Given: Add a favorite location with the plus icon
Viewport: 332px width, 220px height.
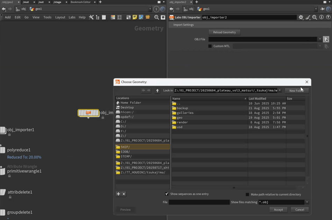Looking at the screenshot, I should [118, 194].
